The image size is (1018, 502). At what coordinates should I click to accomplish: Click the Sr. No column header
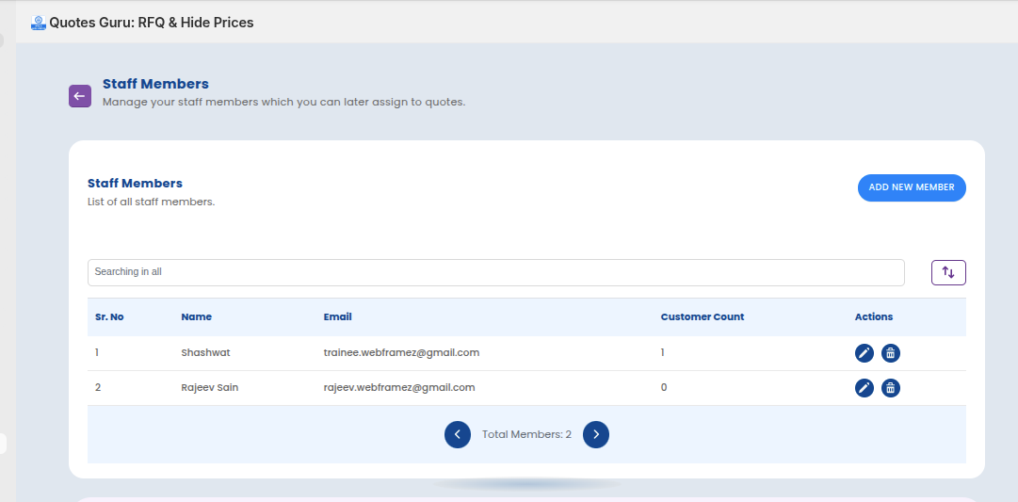109,317
